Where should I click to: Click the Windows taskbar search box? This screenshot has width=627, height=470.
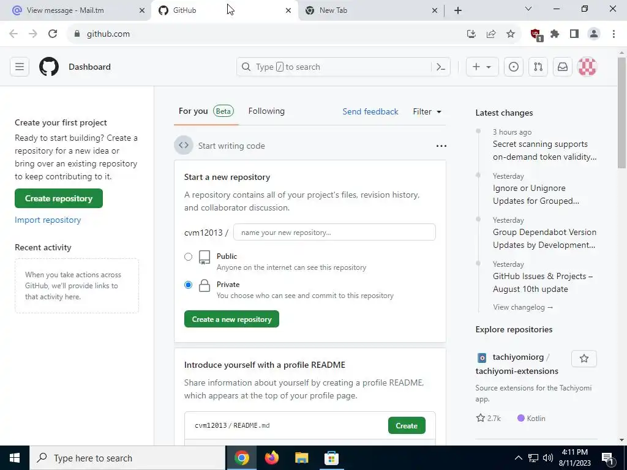point(127,458)
